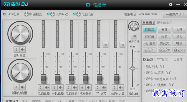187x102 pixels.
Task: Choose the 电音 preset
Action: (x=179, y=43)
